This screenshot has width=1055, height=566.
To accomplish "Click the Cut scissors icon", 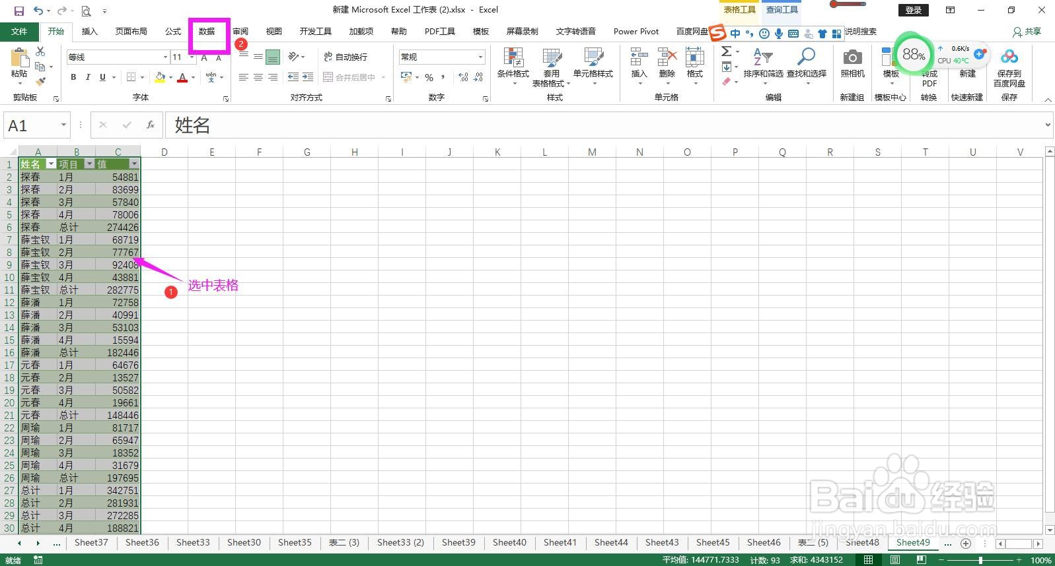I will click(40, 51).
